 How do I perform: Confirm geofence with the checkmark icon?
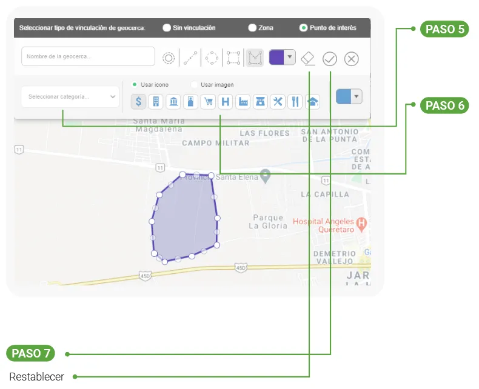point(330,59)
